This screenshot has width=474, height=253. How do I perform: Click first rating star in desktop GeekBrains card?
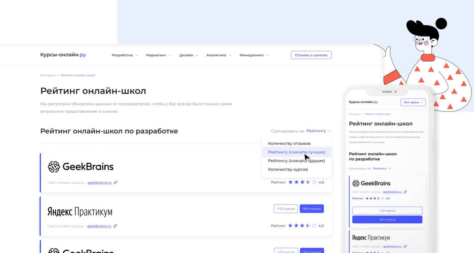tap(290, 182)
